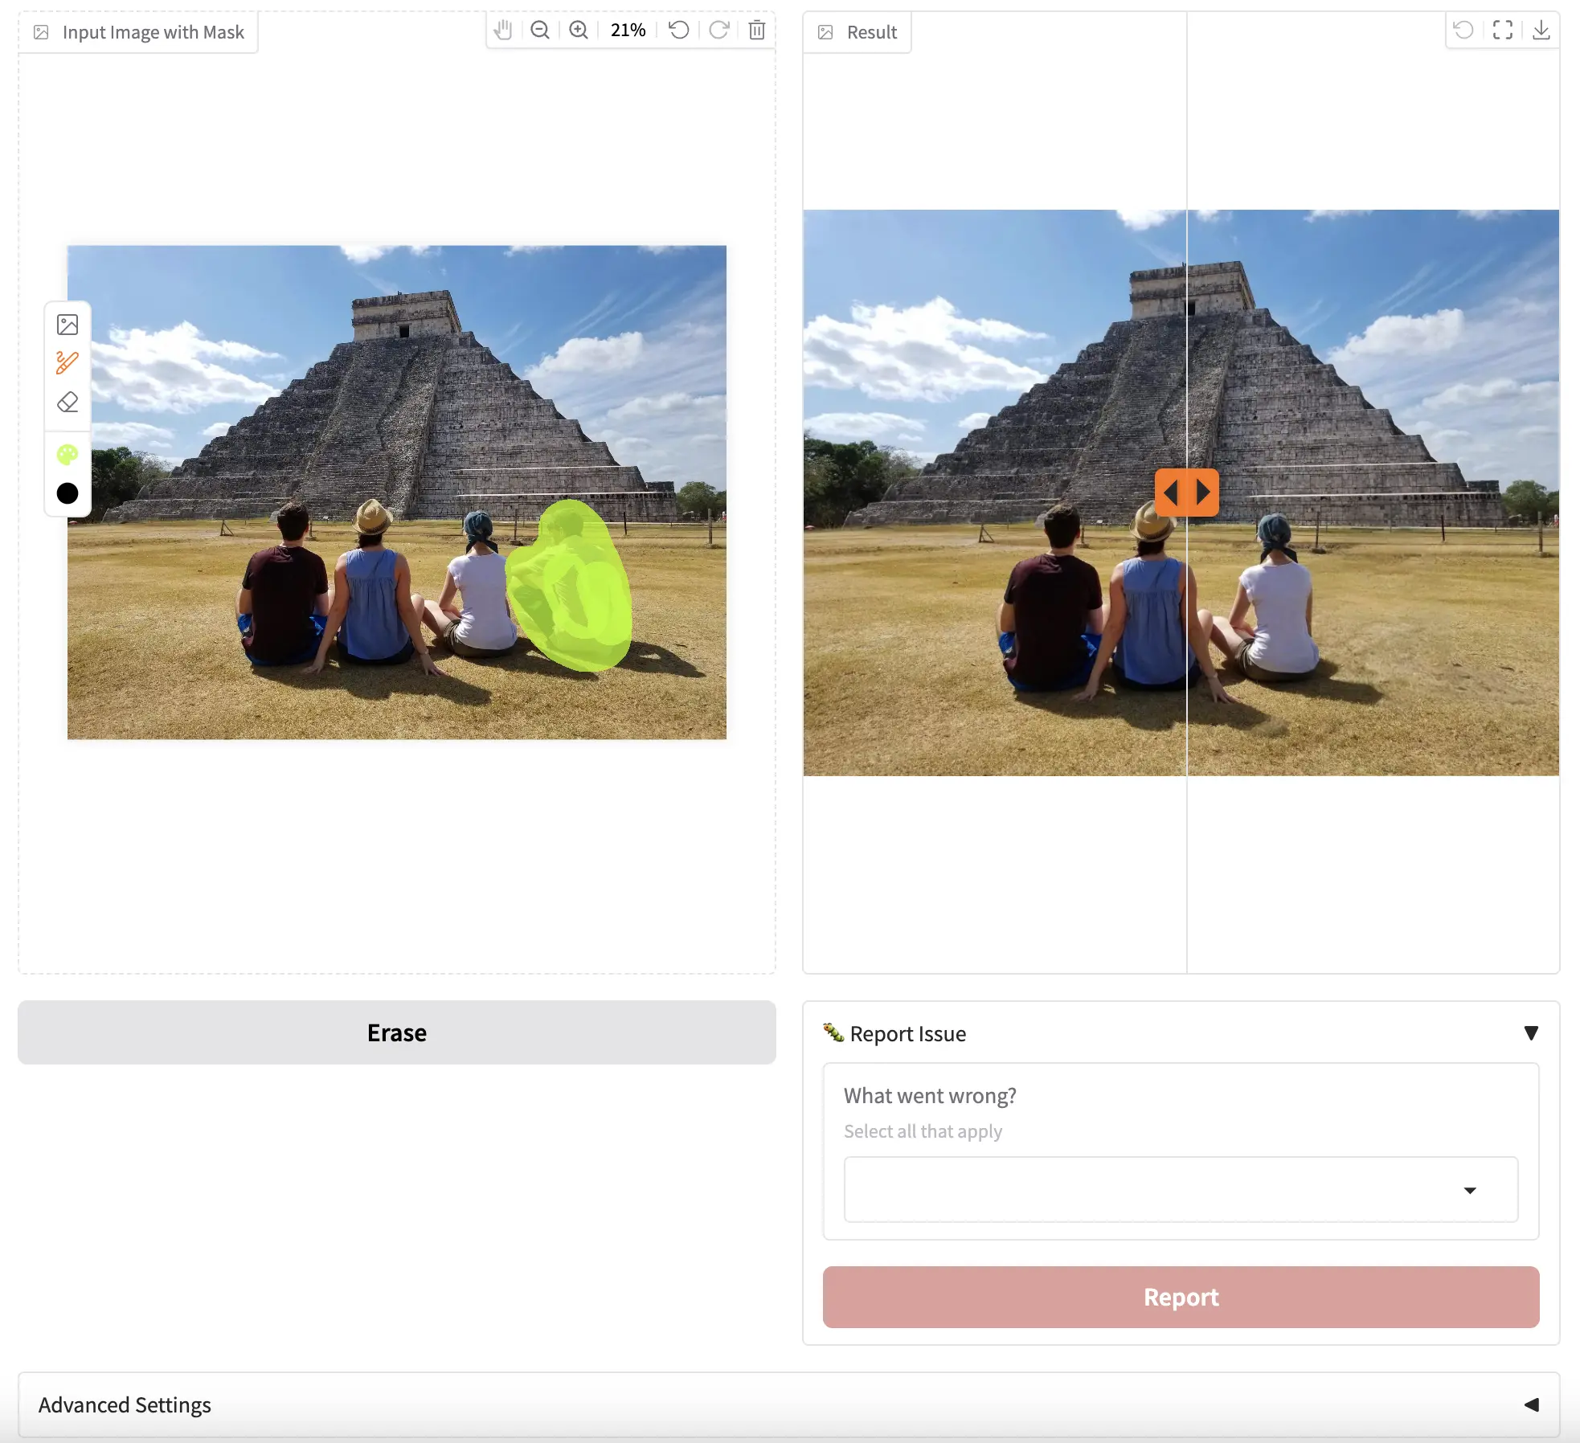Expand the Advanced Settings section
Viewport: 1580px width, 1443px height.
[1531, 1404]
